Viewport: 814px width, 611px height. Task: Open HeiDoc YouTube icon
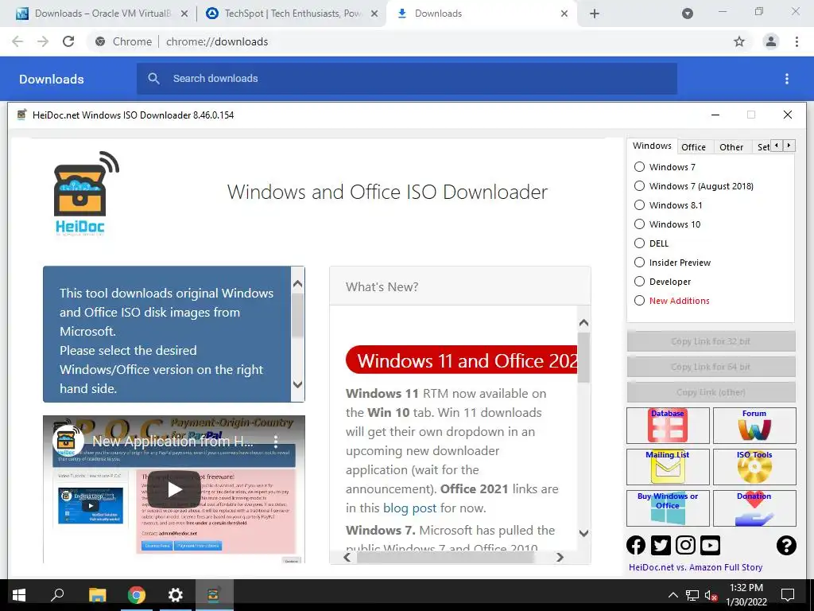710,545
